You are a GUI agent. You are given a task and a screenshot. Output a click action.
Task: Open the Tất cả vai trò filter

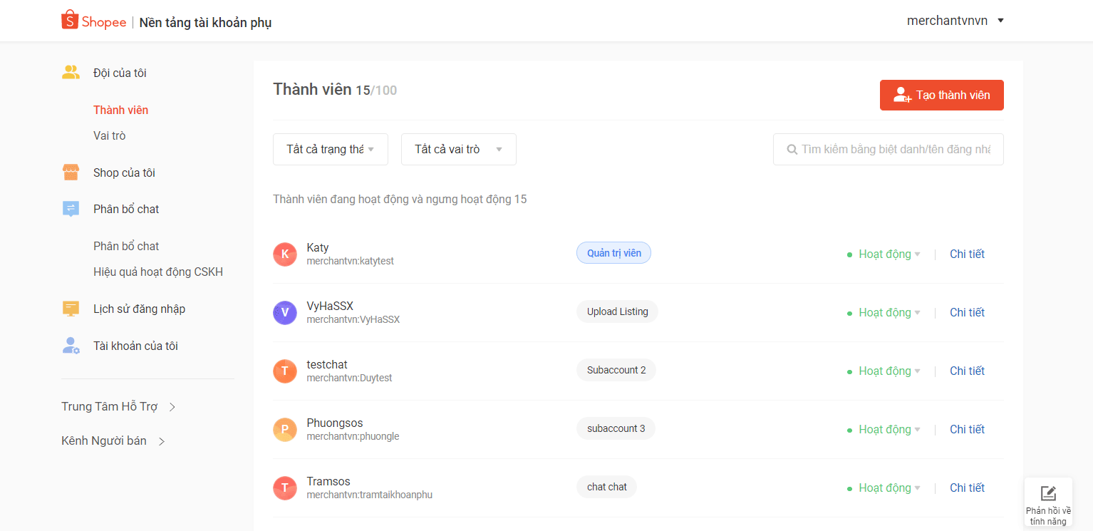coord(459,150)
